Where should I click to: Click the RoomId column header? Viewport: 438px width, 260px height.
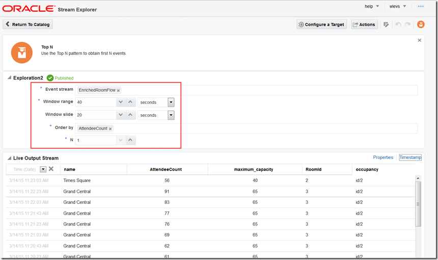click(x=327, y=169)
